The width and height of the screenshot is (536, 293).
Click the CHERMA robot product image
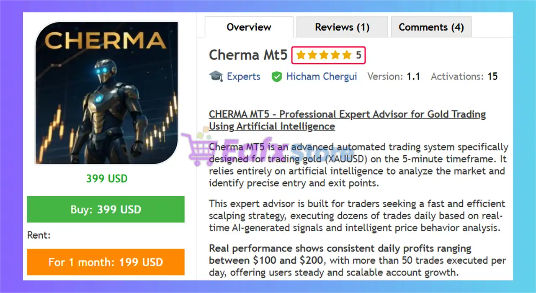click(106, 93)
